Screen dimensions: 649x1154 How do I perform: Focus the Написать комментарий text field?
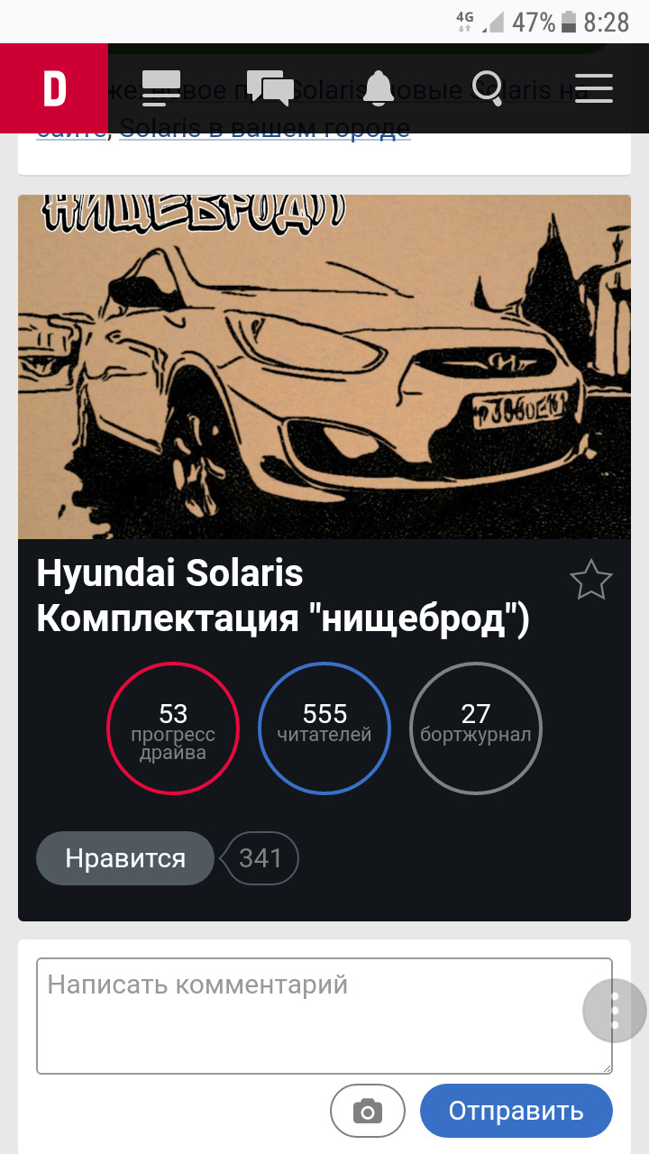[324, 1016]
